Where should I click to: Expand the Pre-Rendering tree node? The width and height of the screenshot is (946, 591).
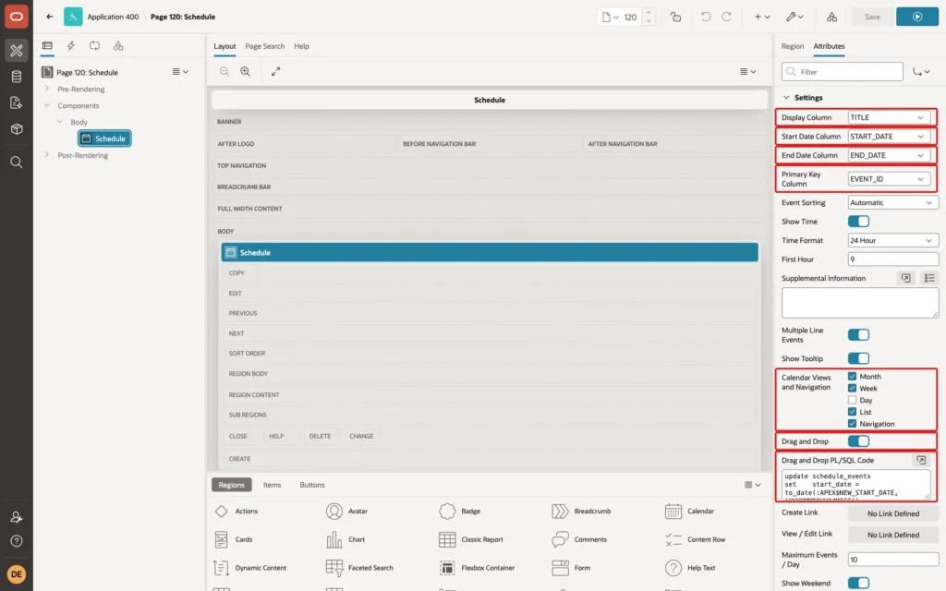click(46, 89)
